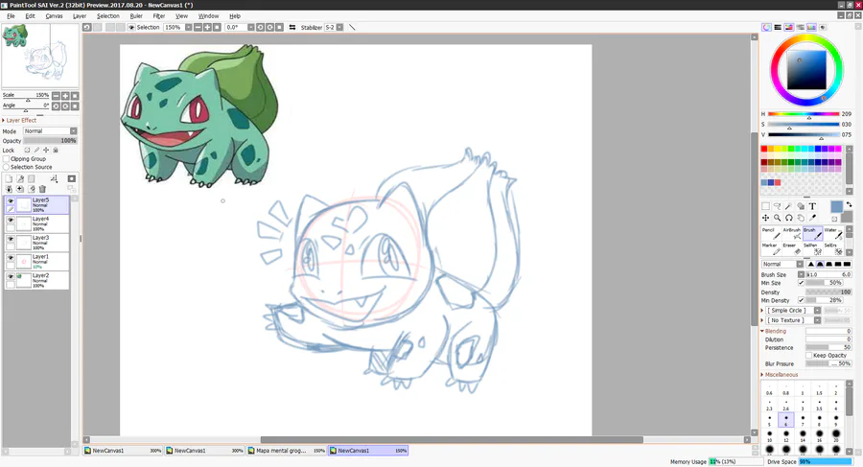Choose the Pencil brush tool
This screenshot has width=863, height=467.
click(x=771, y=234)
